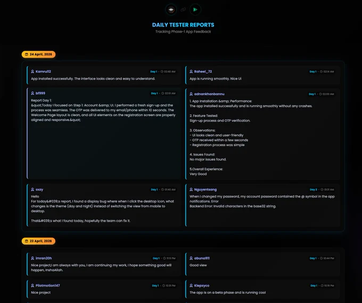
Task: Click the 'Tracking Phase-1 App Feedback' subtitle
Action: pos(183,31)
